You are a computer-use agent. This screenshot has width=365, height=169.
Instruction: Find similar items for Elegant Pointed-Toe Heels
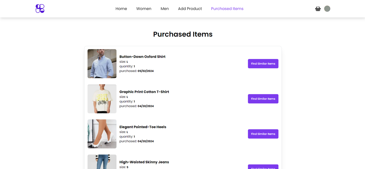pos(263,134)
